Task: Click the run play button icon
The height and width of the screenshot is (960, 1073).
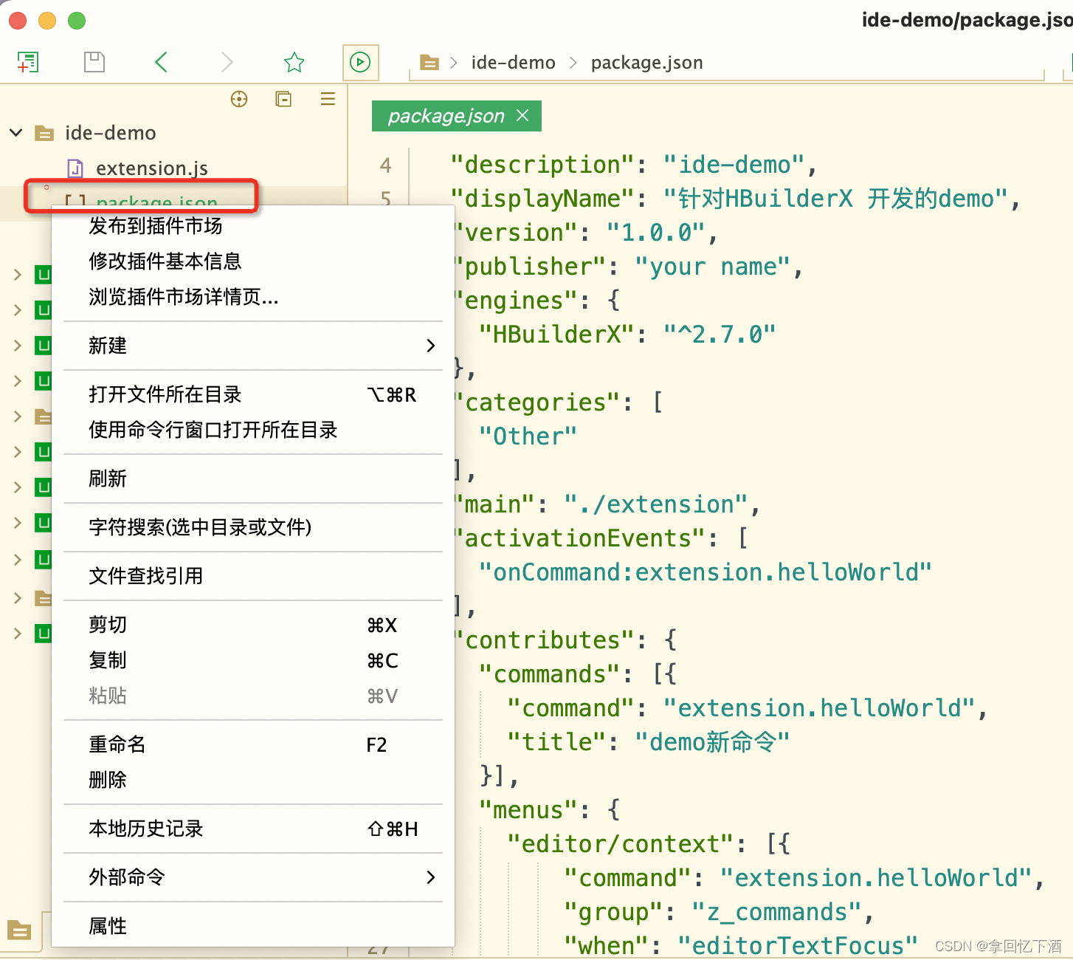Action: tap(360, 62)
